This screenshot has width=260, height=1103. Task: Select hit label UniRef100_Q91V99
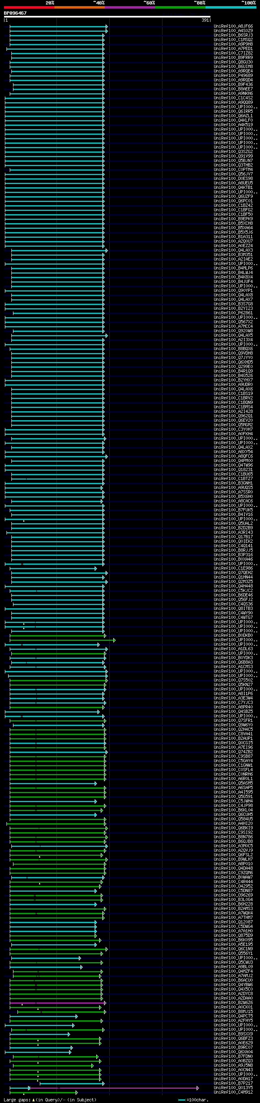(233, 156)
